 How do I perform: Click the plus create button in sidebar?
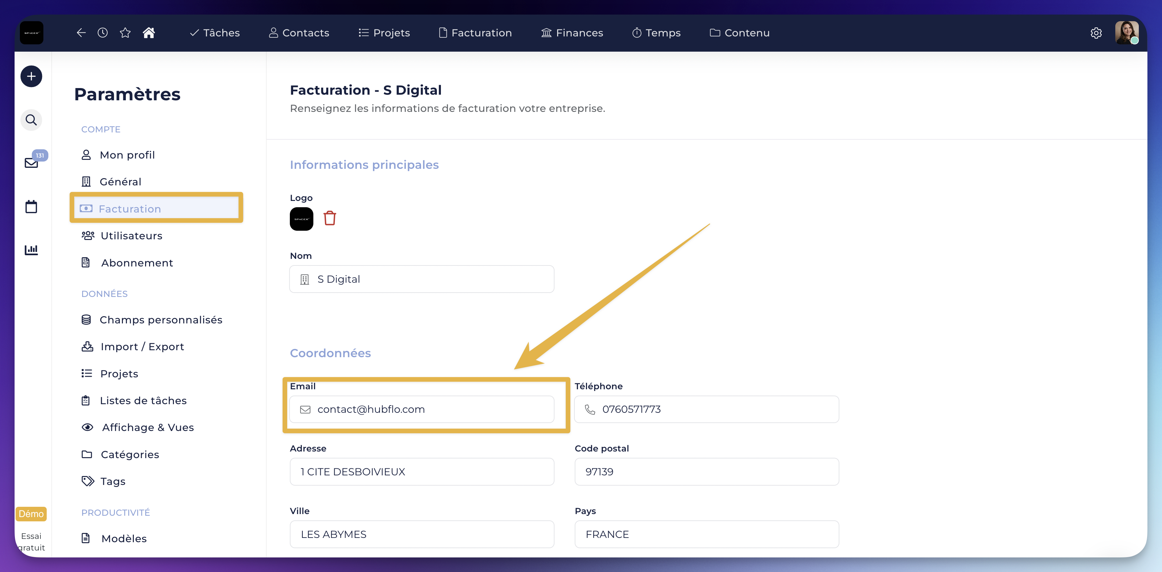click(31, 76)
